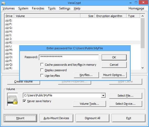
Task: Close the VeraCrypt window
Action: 144,2
